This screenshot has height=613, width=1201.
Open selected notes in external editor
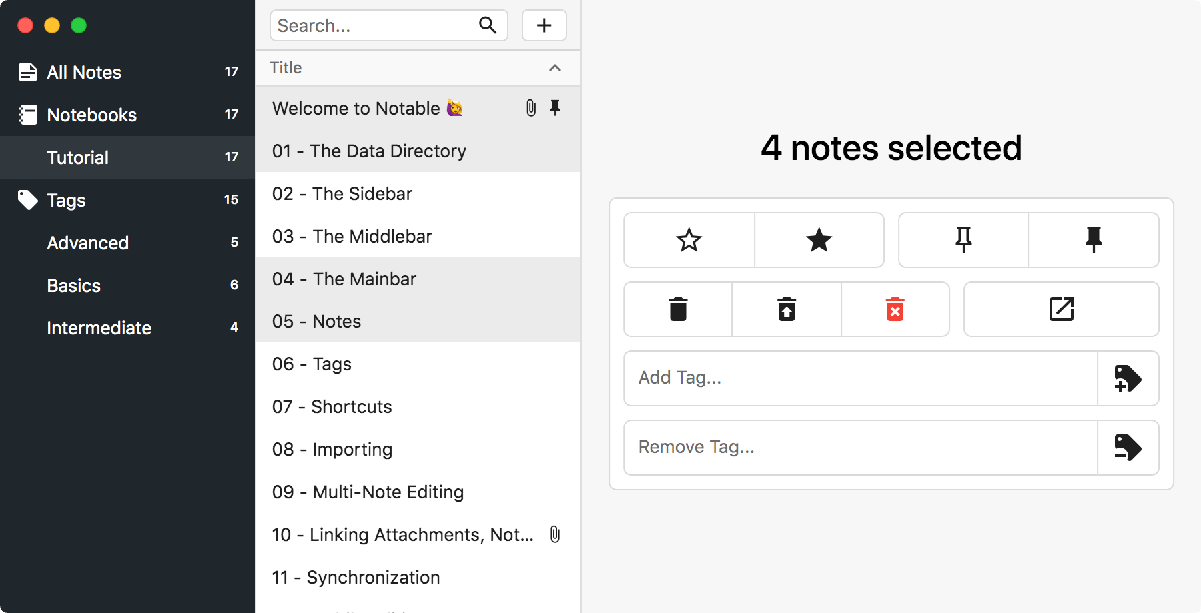pyautogui.click(x=1061, y=308)
